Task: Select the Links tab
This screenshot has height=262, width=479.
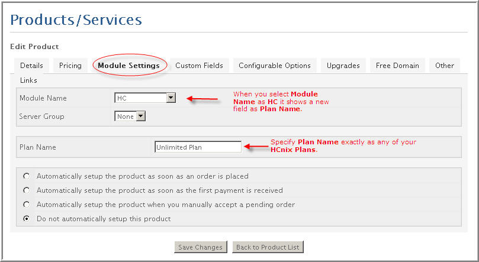Action: tap(28, 80)
